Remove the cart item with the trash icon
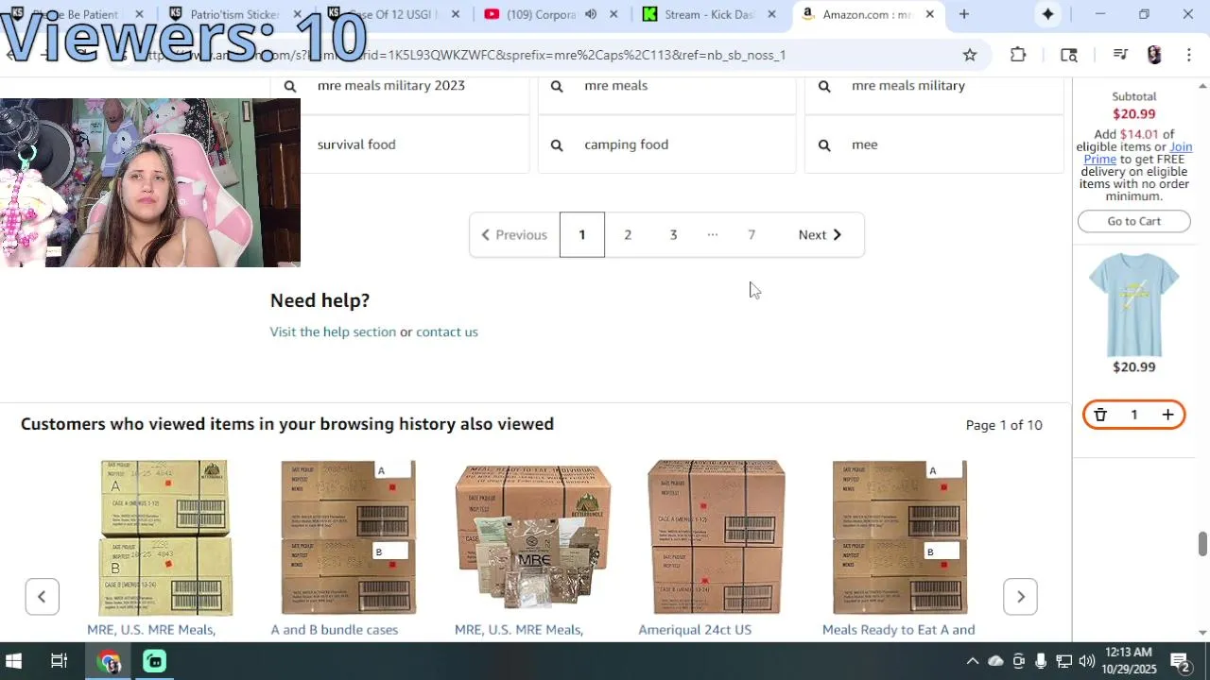The width and height of the screenshot is (1210, 680). tap(1100, 415)
